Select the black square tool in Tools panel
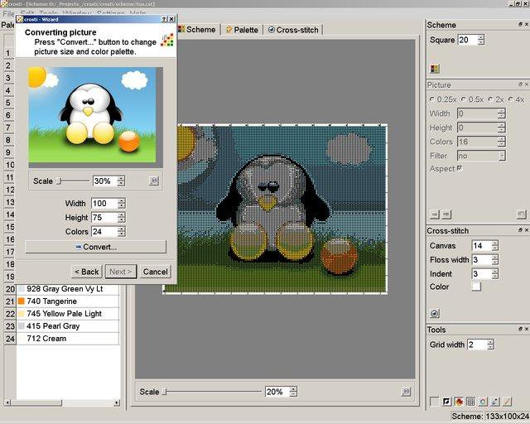This screenshot has height=424, width=530. (446, 402)
